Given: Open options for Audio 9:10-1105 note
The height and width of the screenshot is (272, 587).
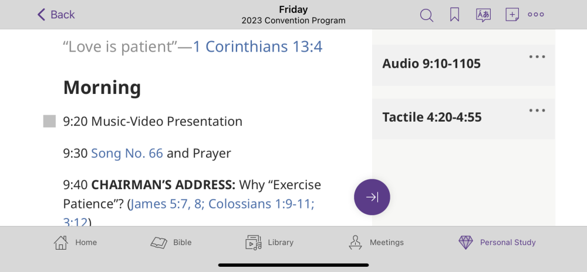Looking at the screenshot, I should pos(537,57).
